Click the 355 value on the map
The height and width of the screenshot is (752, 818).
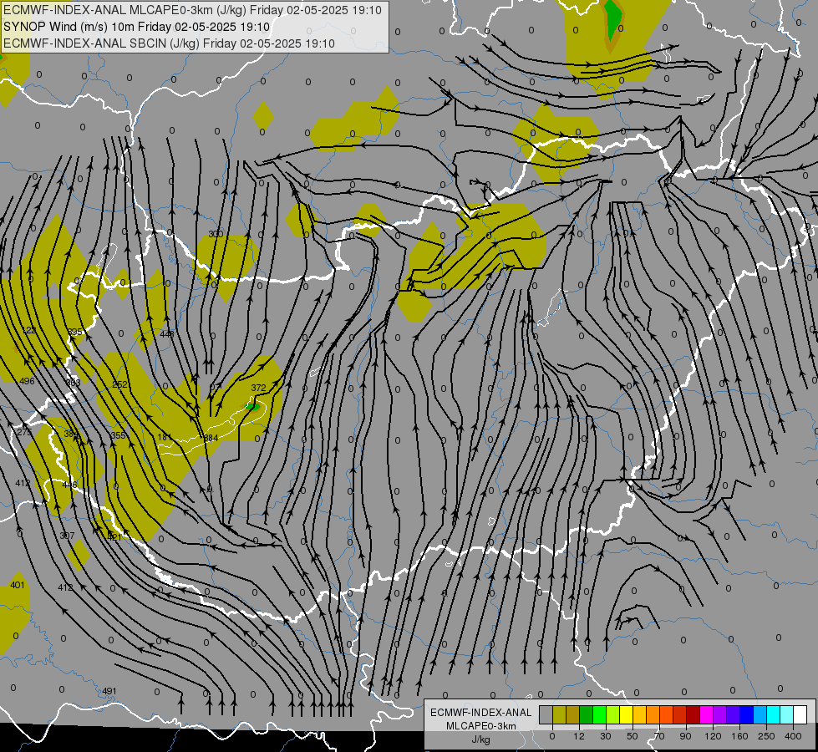pos(119,435)
